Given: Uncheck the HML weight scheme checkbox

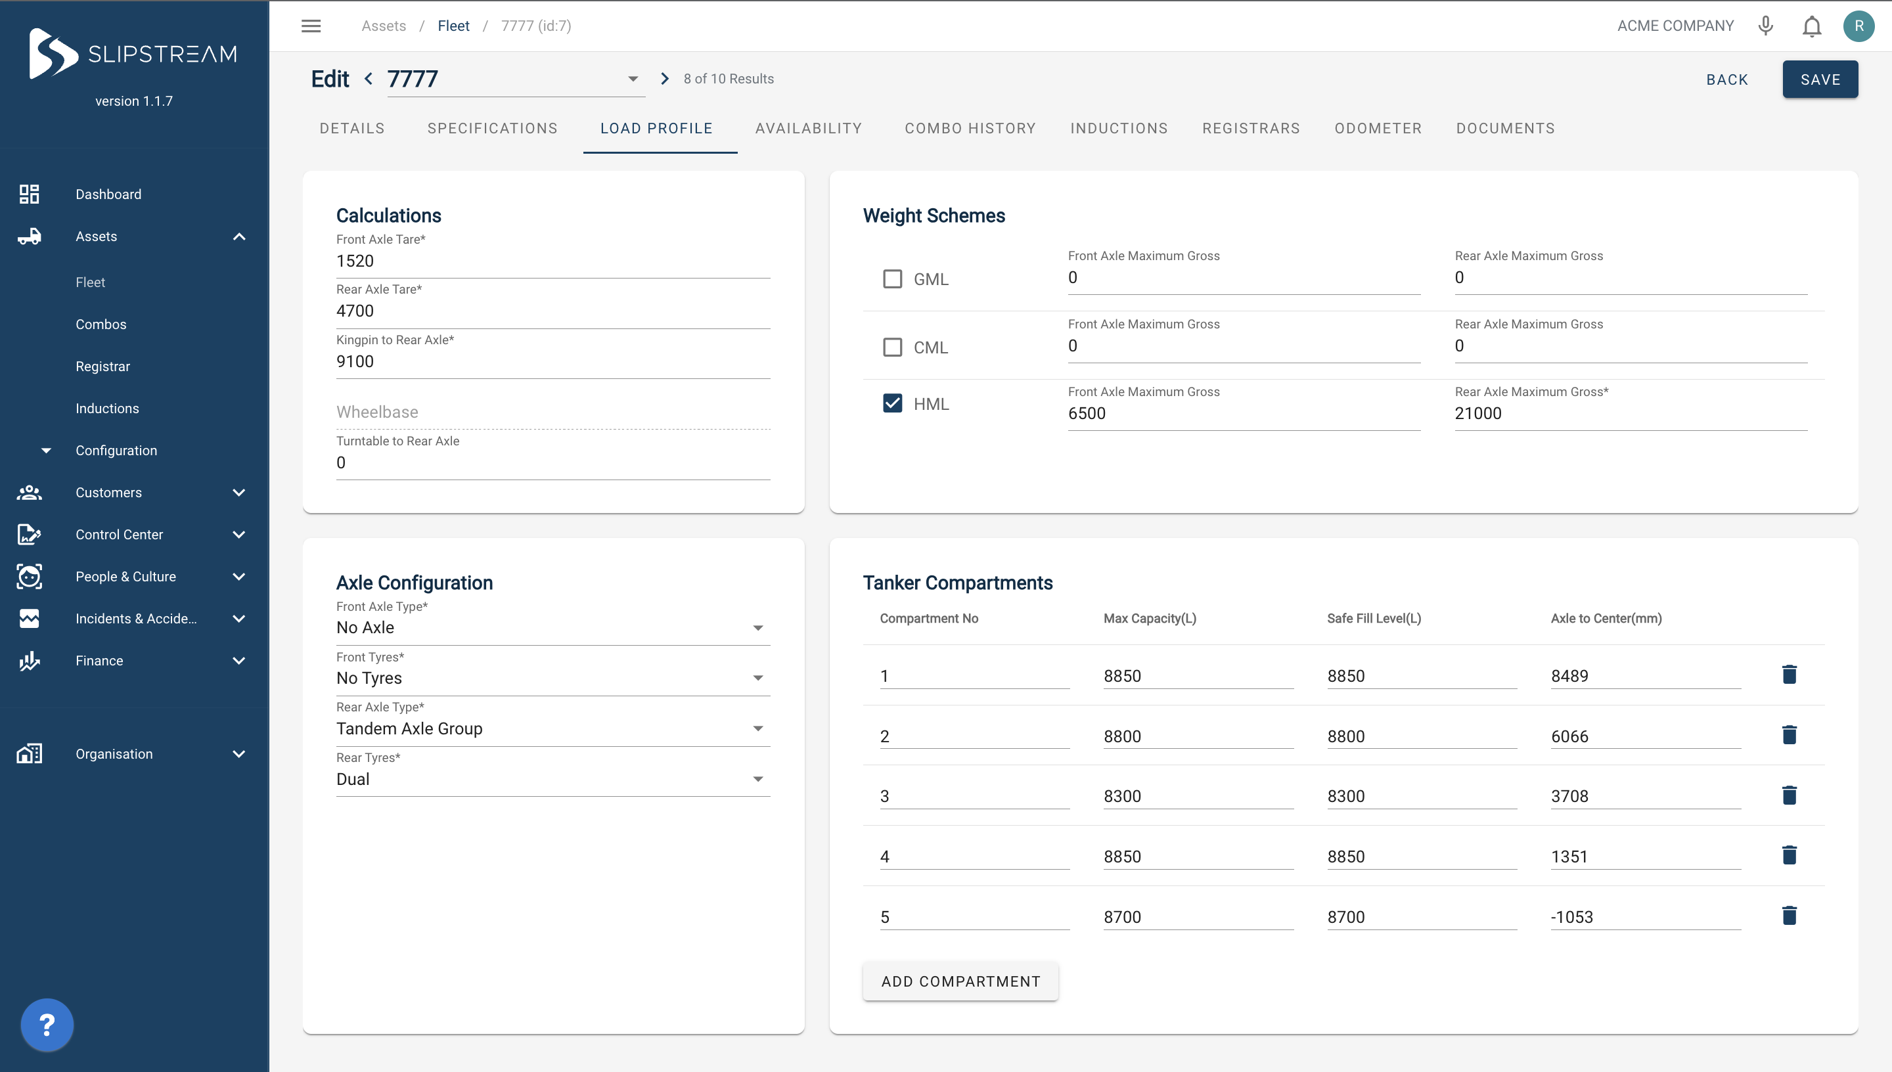Looking at the screenshot, I should pos(892,403).
